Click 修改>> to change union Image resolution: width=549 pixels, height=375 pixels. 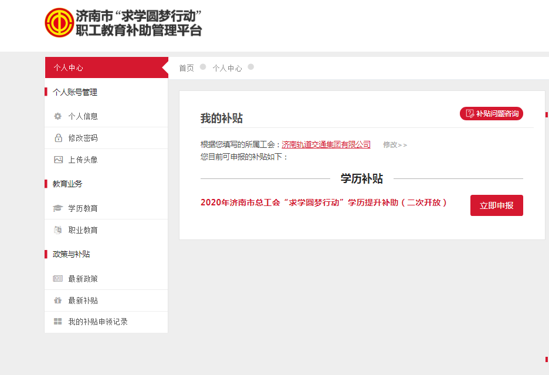395,145
